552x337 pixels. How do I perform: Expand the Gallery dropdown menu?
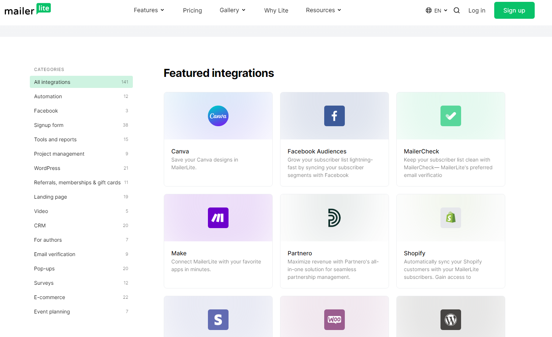tap(233, 10)
